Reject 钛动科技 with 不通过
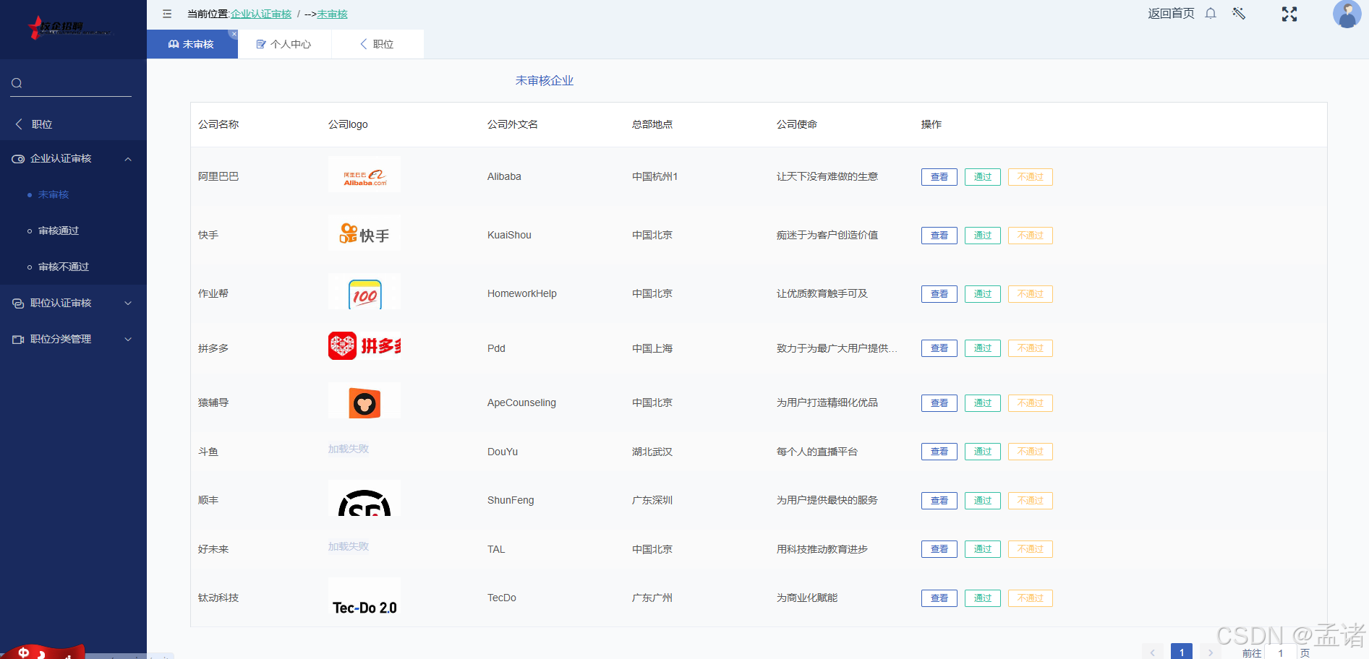 (1030, 598)
